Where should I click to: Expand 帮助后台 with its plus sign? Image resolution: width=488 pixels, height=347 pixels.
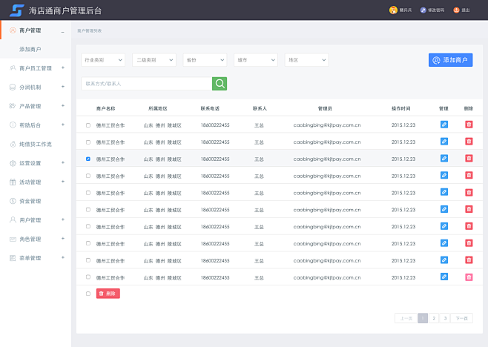click(63, 125)
